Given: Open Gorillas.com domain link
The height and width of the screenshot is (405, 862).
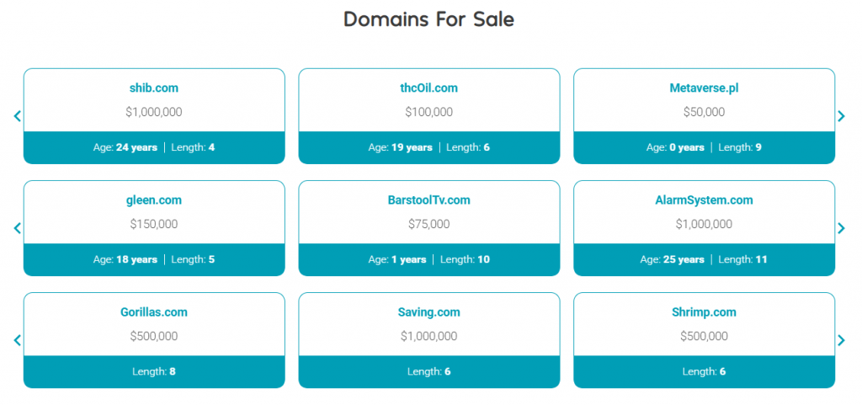Looking at the screenshot, I should click(x=154, y=312).
